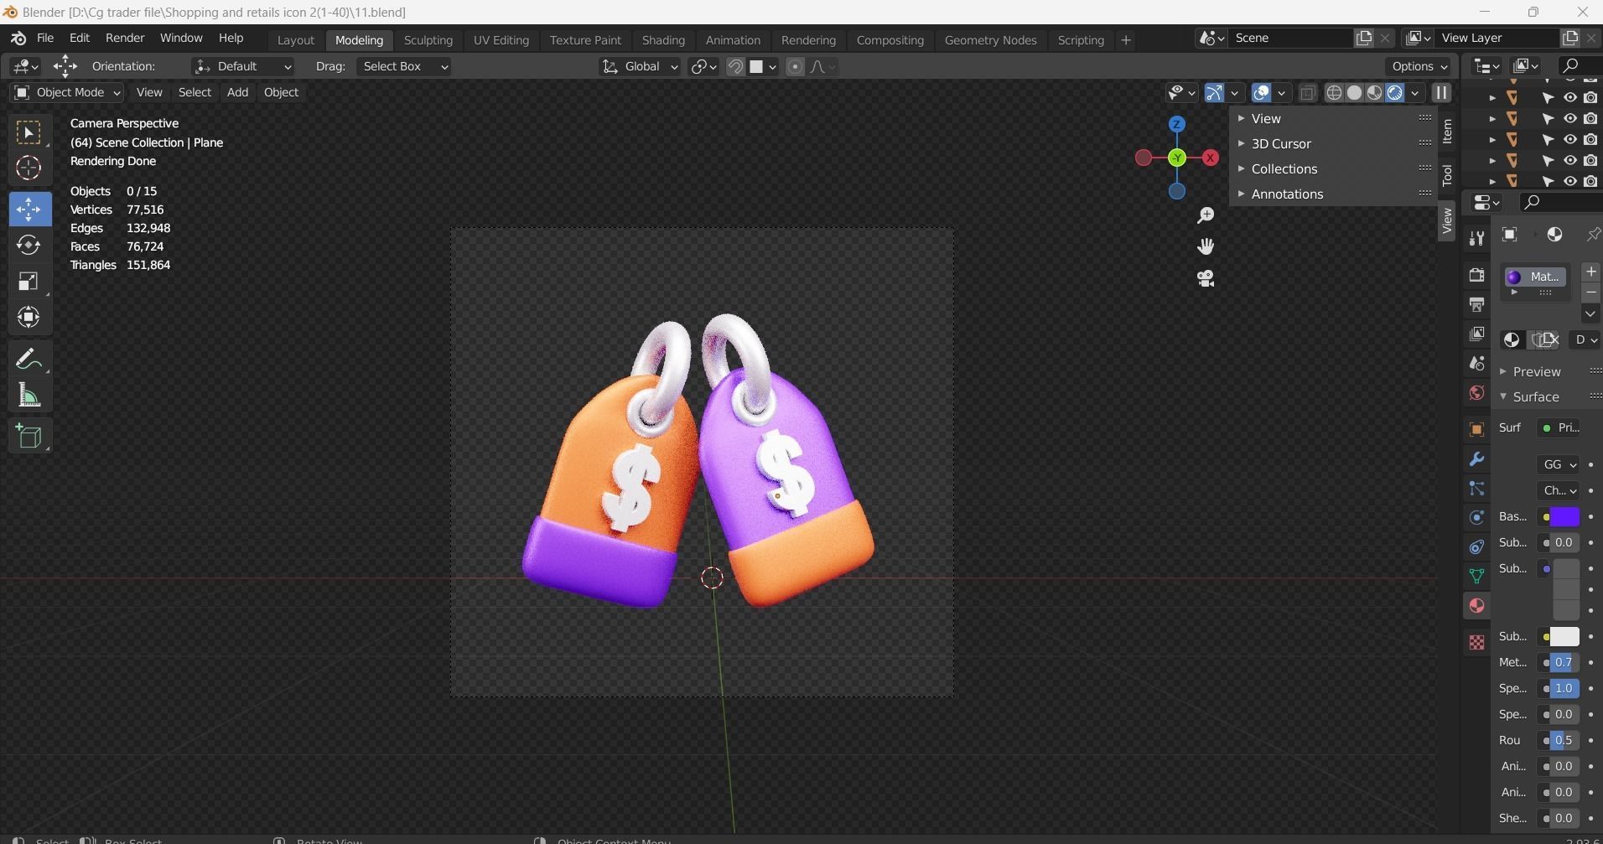Open the Object Constraints properties tab

1476,547
